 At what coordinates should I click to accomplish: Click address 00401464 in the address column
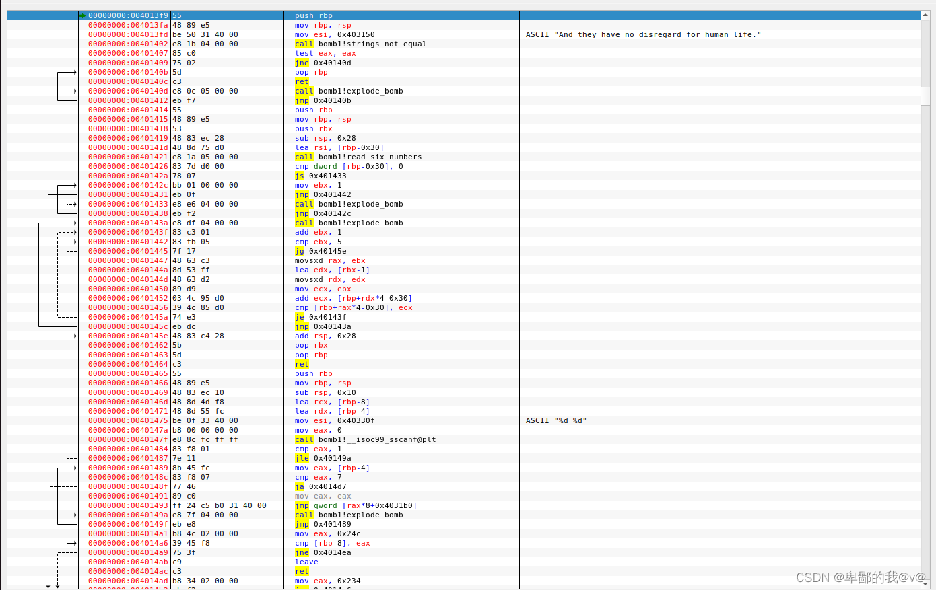(x=128, y=364)
